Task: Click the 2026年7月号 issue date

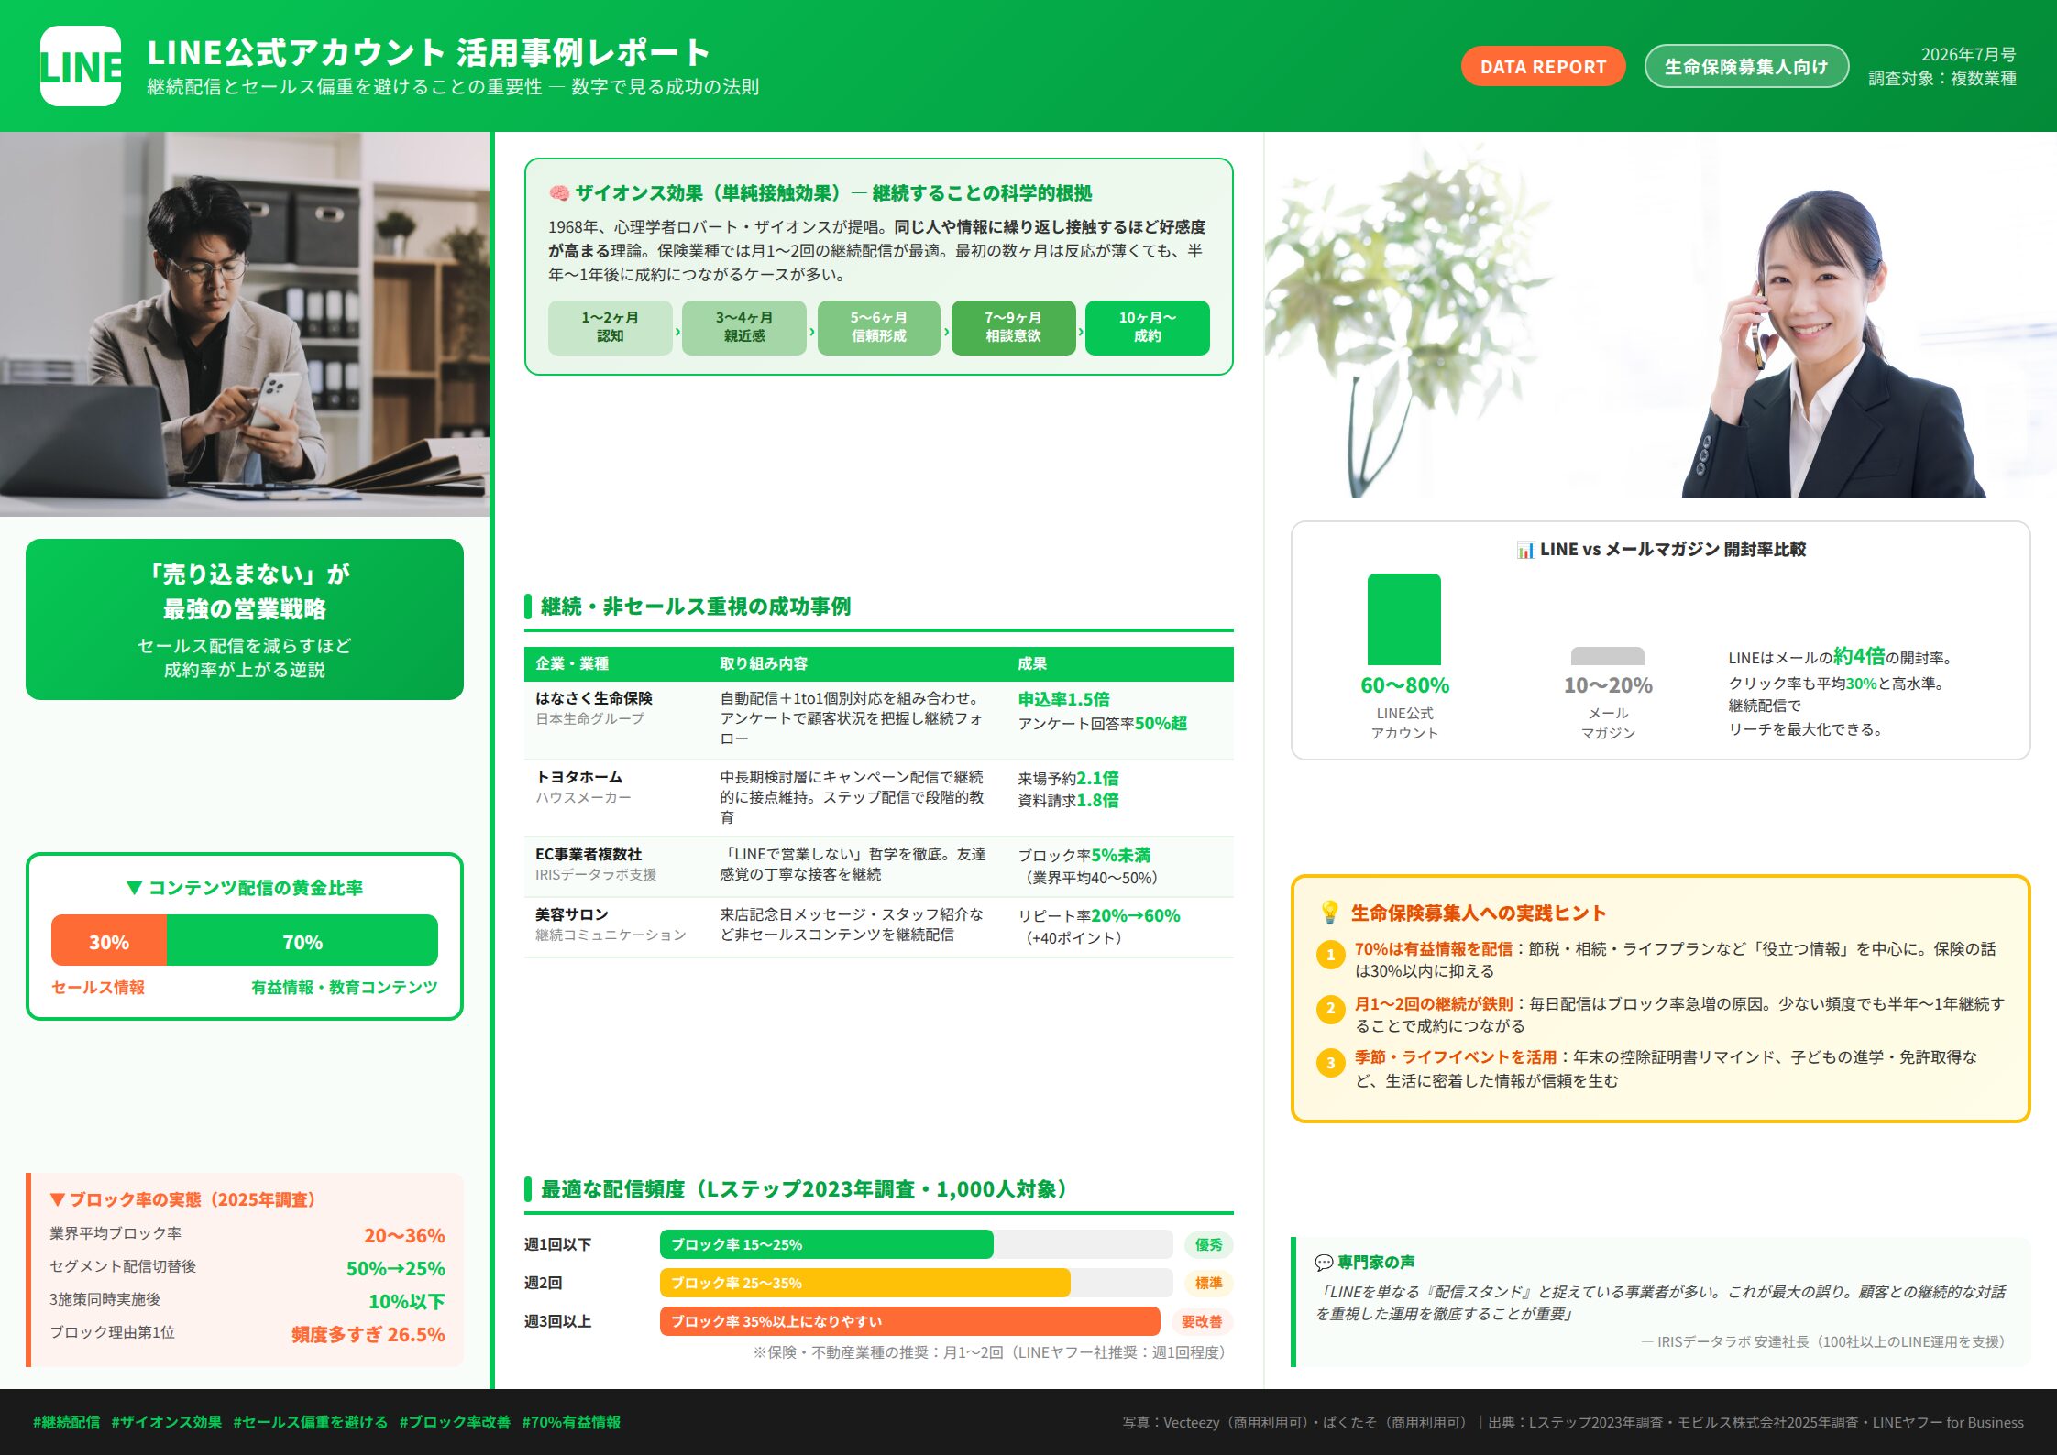Action: [1969, 54]
